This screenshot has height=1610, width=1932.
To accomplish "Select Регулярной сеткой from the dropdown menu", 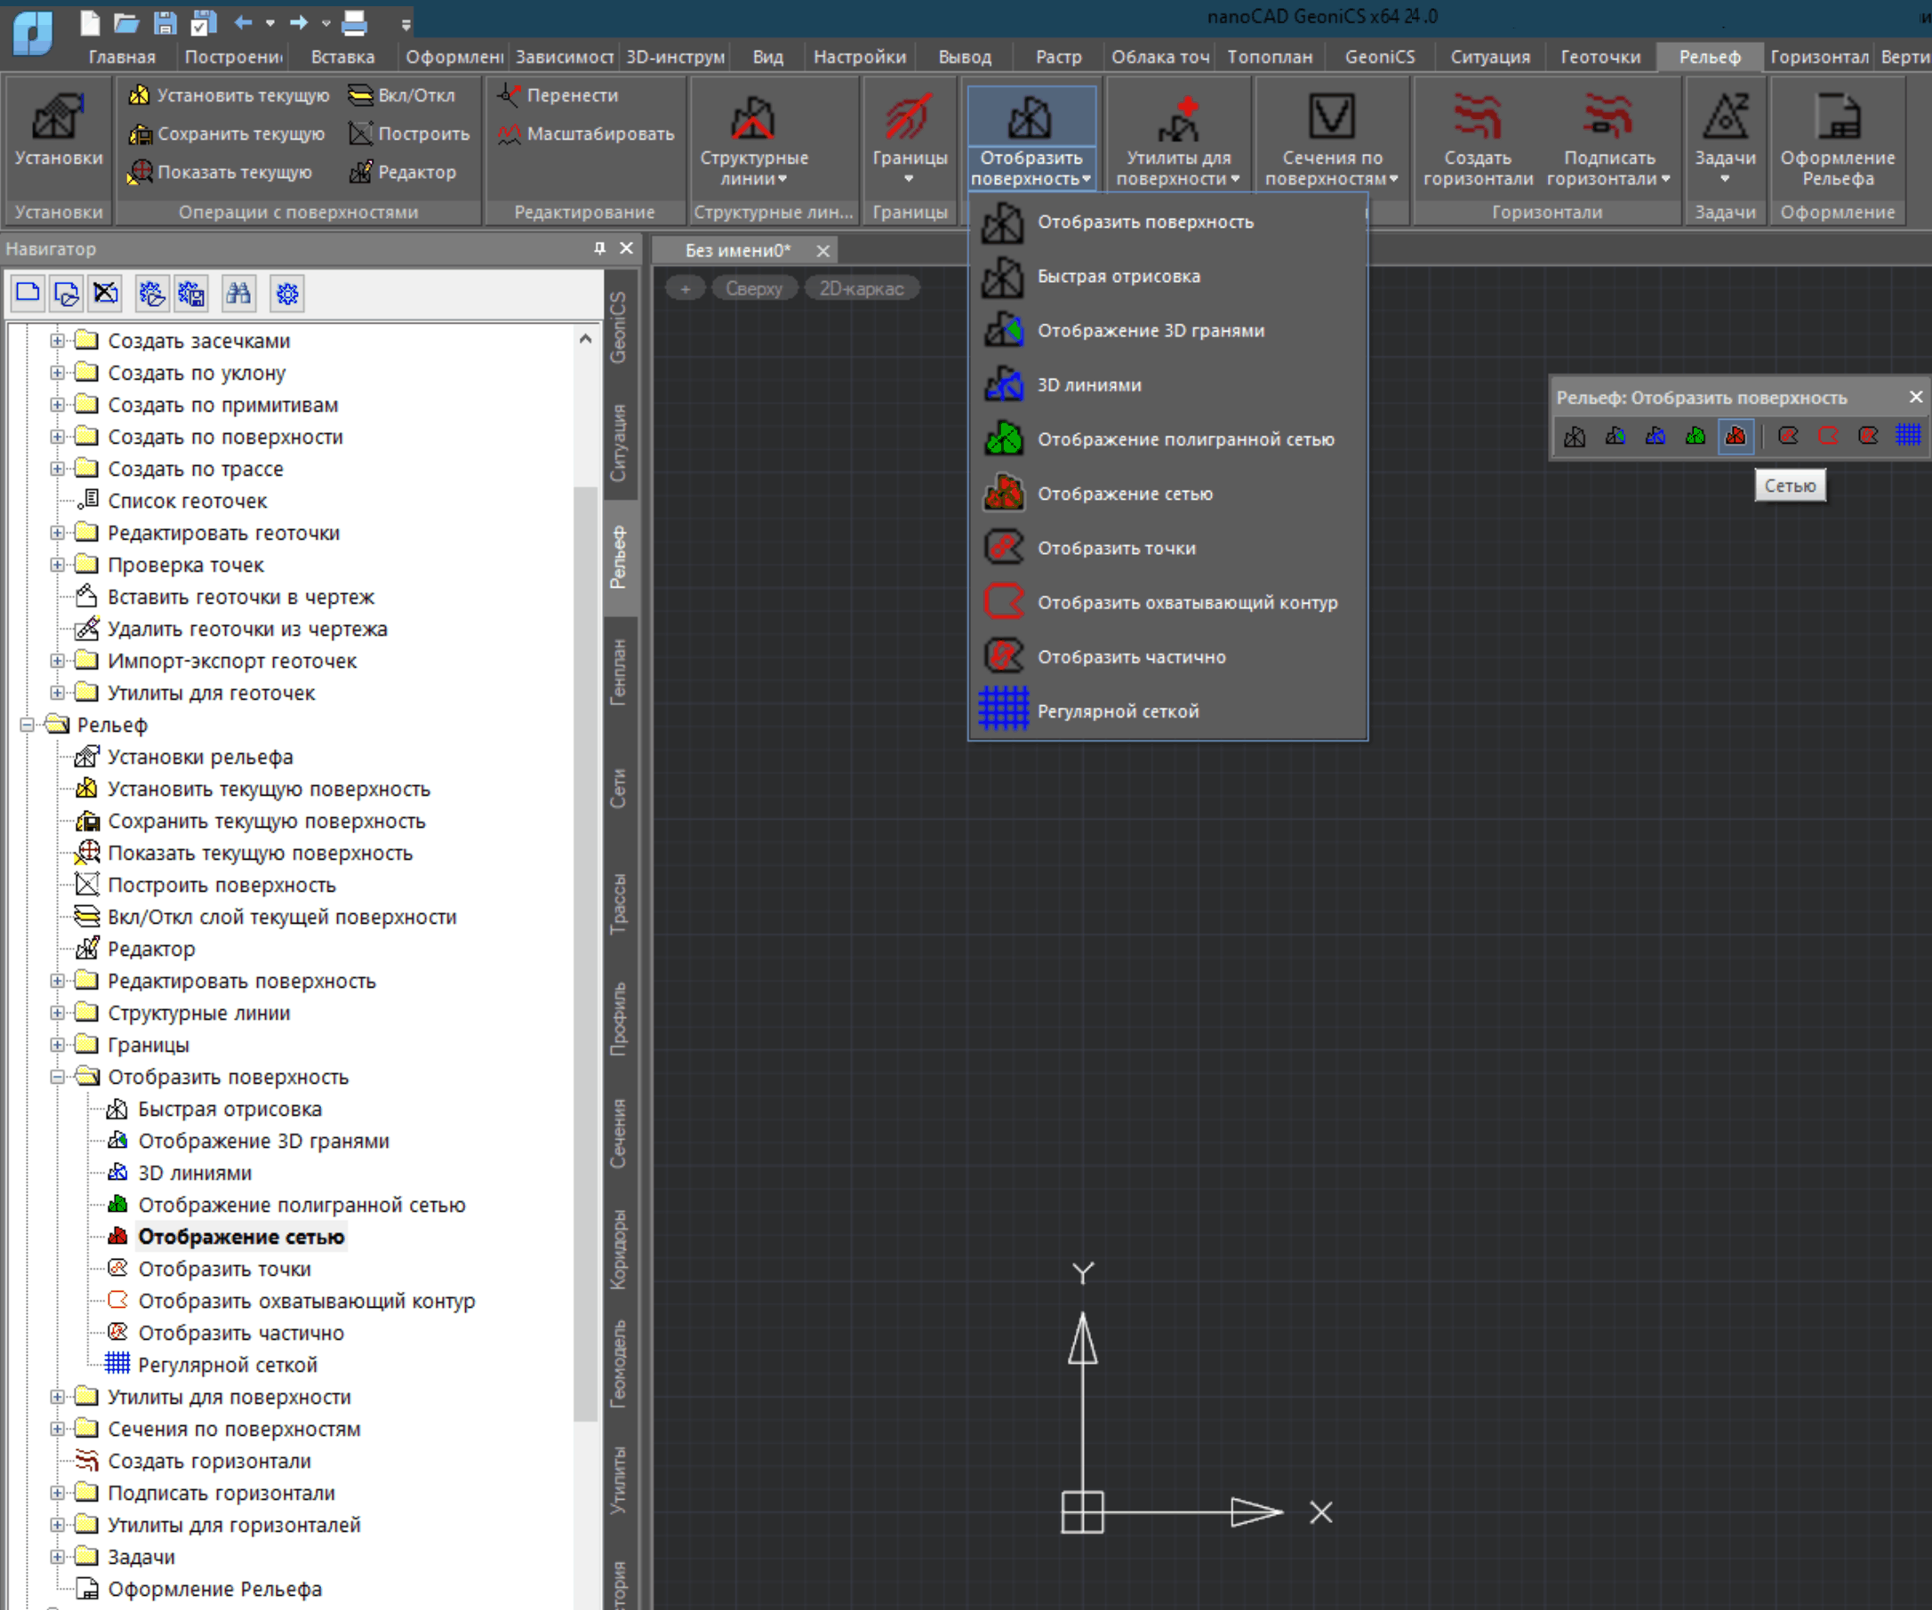I will pyautogui.click(x=1117, y=711).
